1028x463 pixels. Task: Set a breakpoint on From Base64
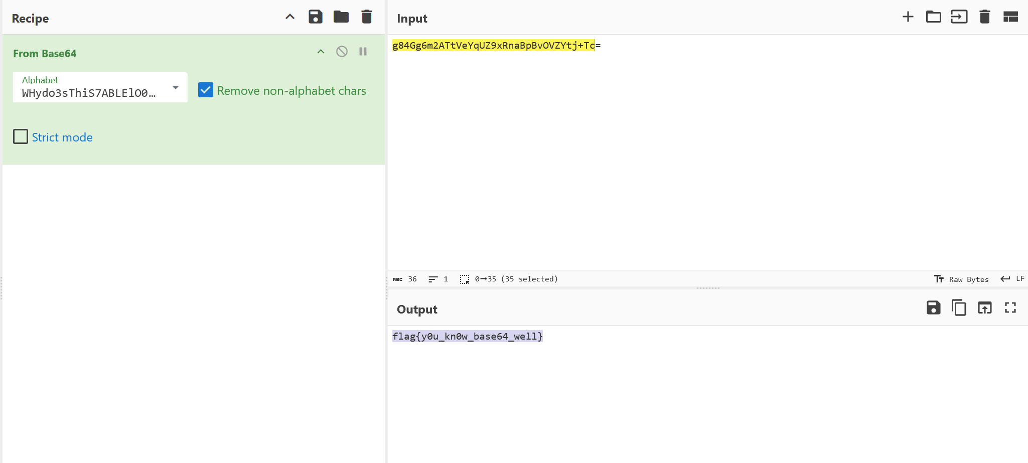click(x=363, y=51)
